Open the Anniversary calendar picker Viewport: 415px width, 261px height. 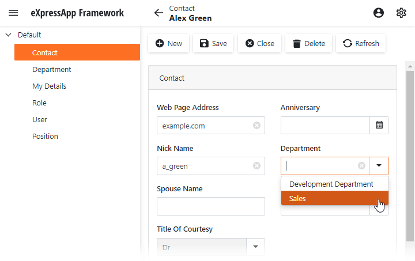pyautogui.click(x=379, y=126)
